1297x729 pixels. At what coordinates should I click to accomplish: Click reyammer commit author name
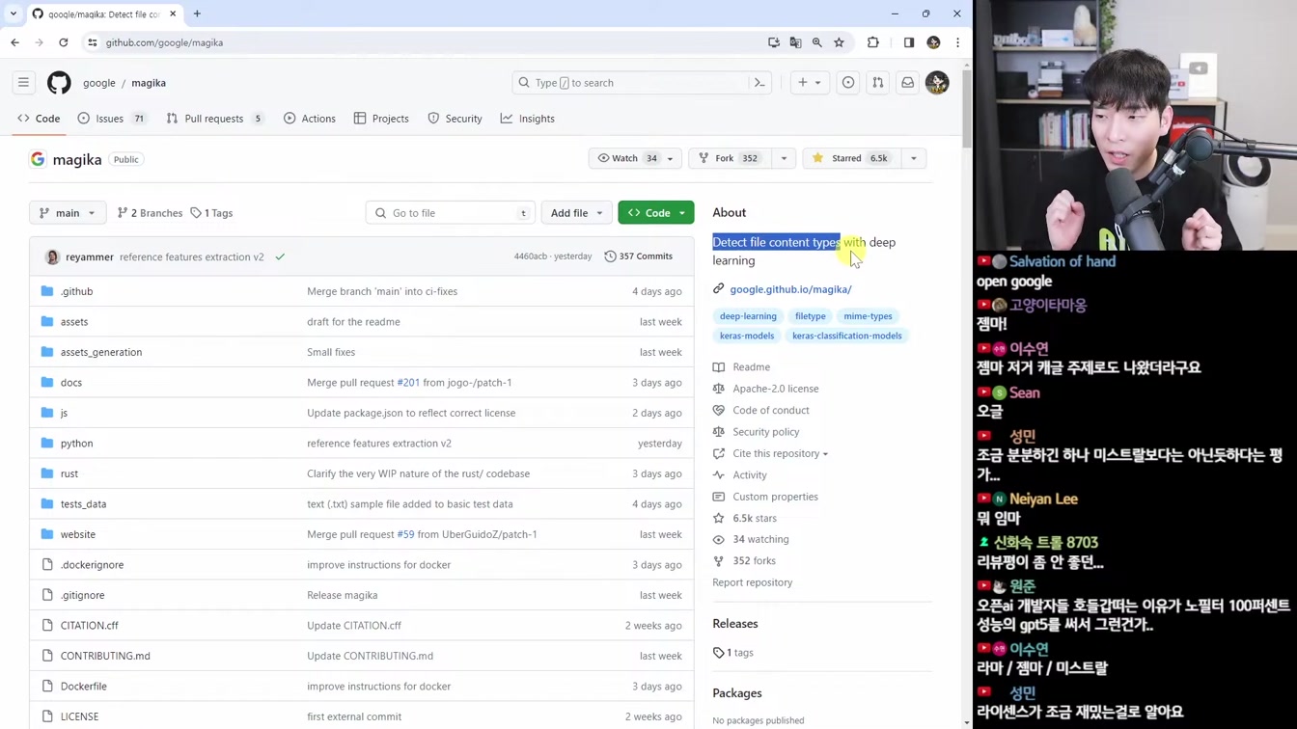(x=90, y=257)
